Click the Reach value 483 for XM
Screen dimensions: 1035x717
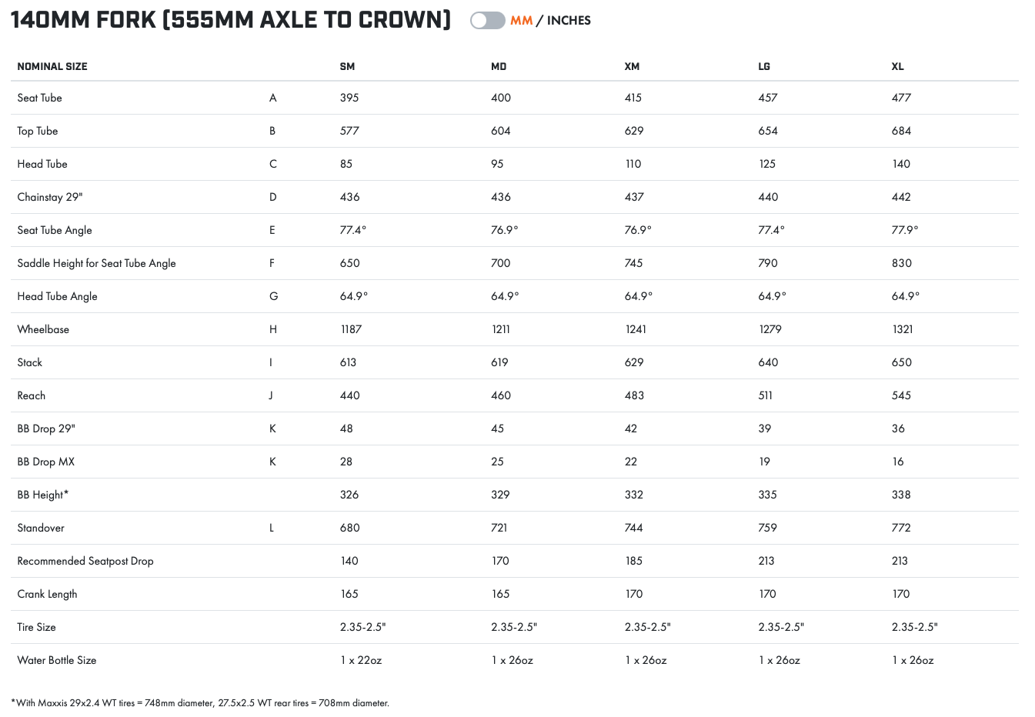634,395
